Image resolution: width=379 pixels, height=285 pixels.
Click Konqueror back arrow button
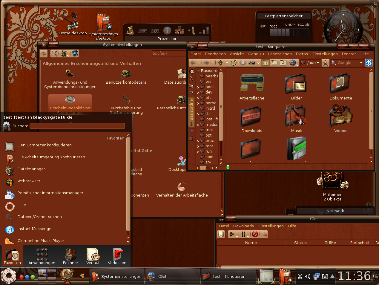tap(193, 62)
